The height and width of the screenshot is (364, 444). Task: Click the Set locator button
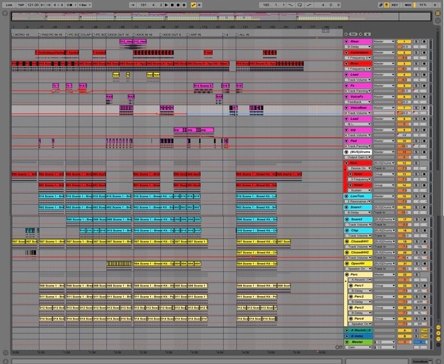click(x=353, y=34)
